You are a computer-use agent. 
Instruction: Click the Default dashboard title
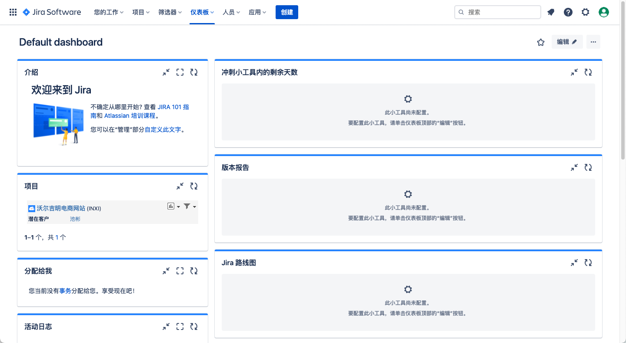point(61,42)
